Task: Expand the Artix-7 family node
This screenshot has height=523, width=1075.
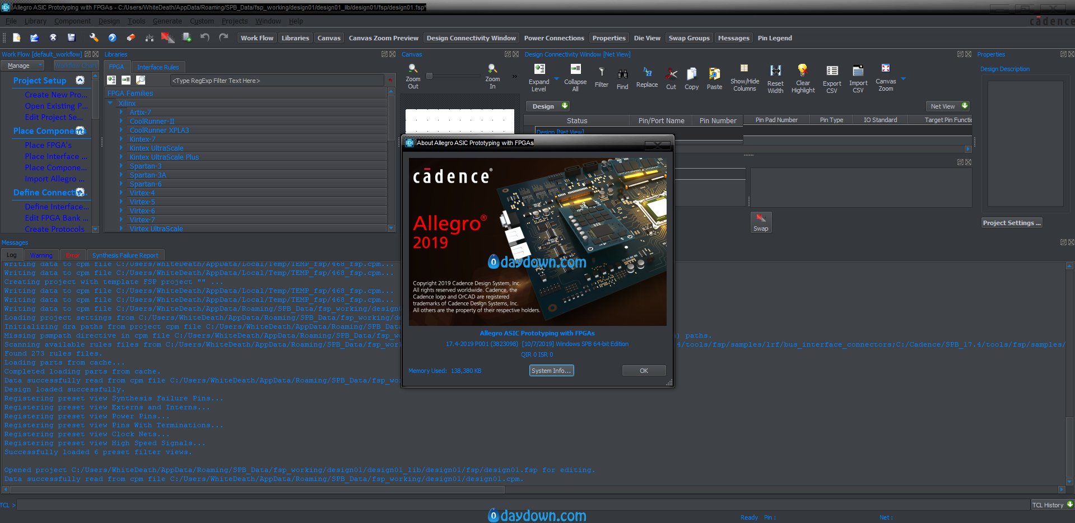Action: click(x=121, y=112)
